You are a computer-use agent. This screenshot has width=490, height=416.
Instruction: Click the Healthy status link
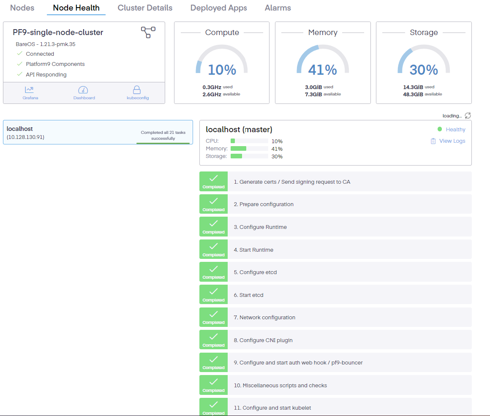point(455,130)
